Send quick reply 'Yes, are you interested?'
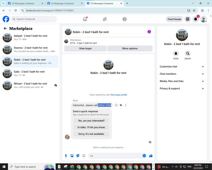This screenshot has width=212, height=170. pos(91,121)
